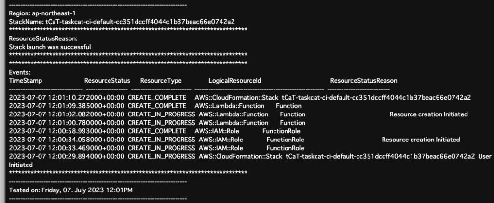Click the ResourceStatus column header
Screen dimensions: 494x203
107,81
